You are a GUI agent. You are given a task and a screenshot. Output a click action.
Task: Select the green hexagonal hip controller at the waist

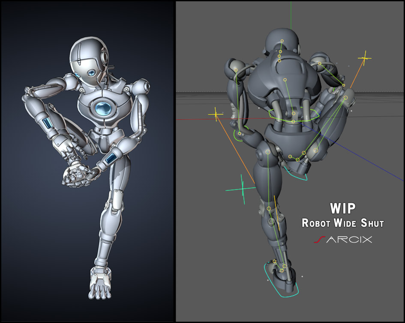coord(294,115)
